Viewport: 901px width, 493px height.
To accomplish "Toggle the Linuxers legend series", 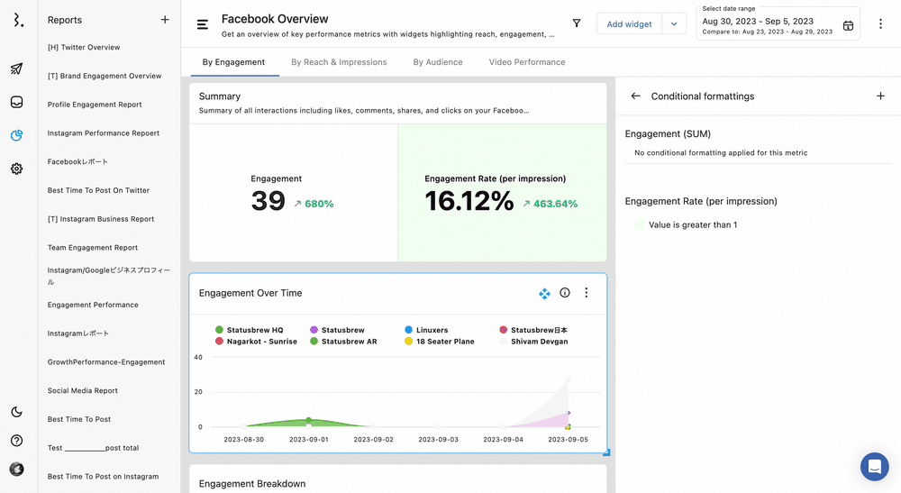I will pyautogui.click(x=426, y=330).
